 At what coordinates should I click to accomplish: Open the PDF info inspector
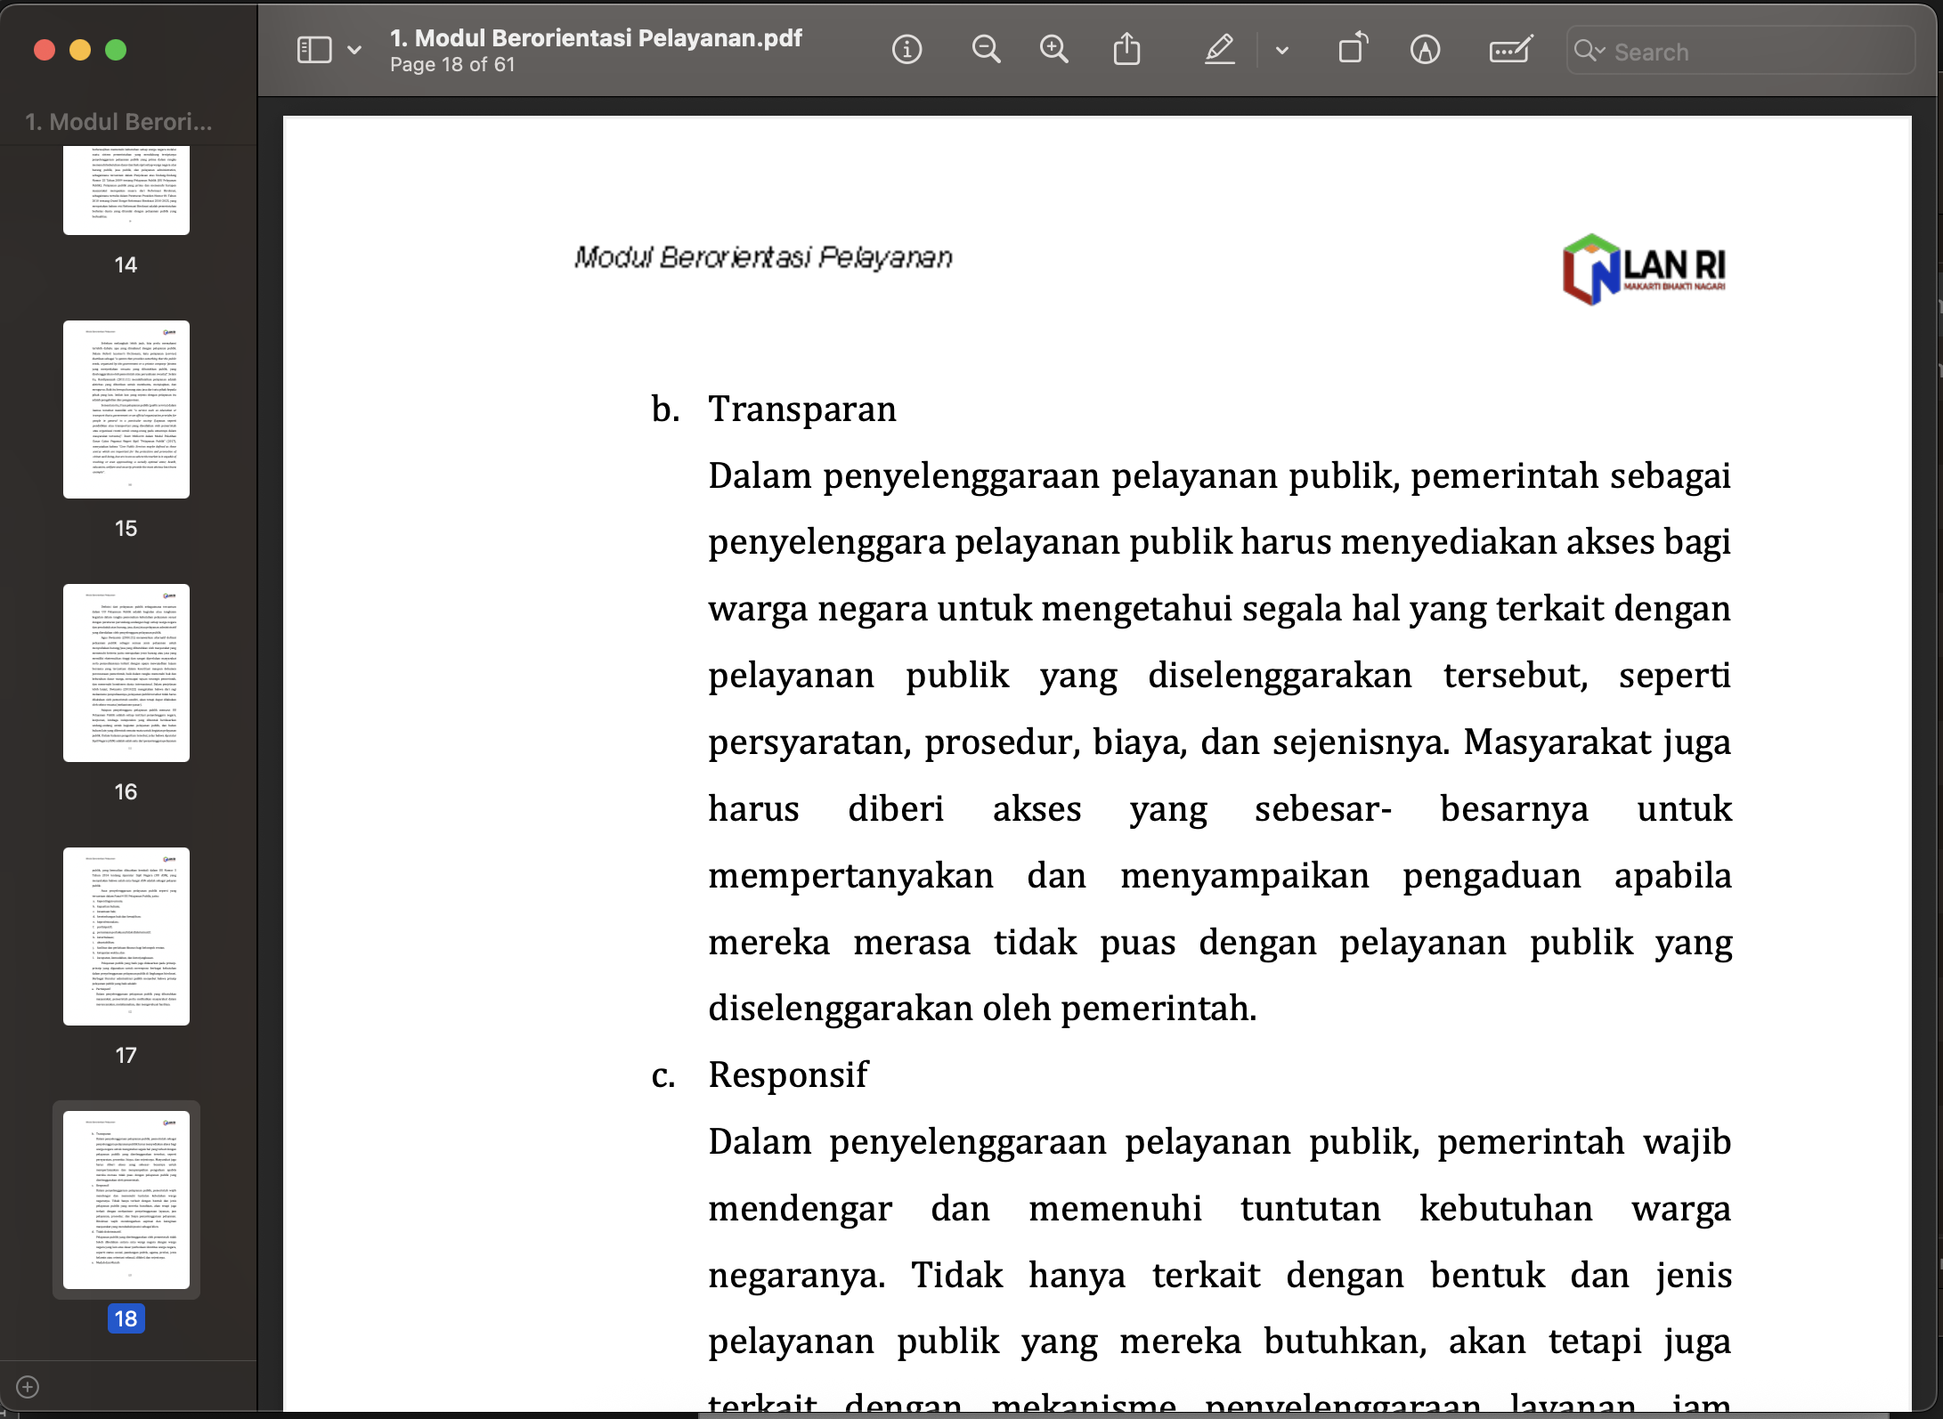click(906, 49)
